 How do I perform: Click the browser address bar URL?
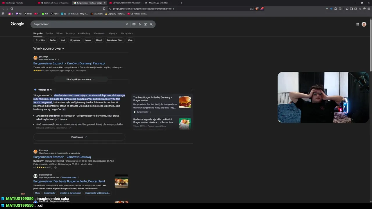[x=143, y=9]
